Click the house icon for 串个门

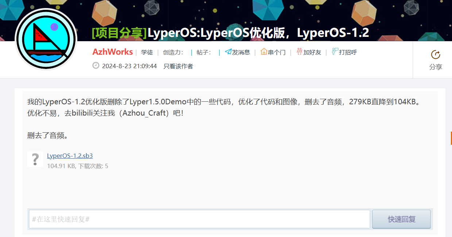pyautogui.click(x=264, y=52)
